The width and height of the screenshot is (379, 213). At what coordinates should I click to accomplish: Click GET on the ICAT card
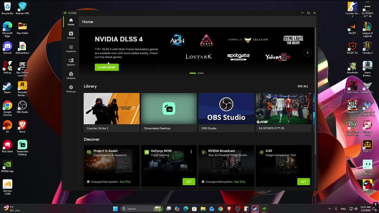click(303, 182)
